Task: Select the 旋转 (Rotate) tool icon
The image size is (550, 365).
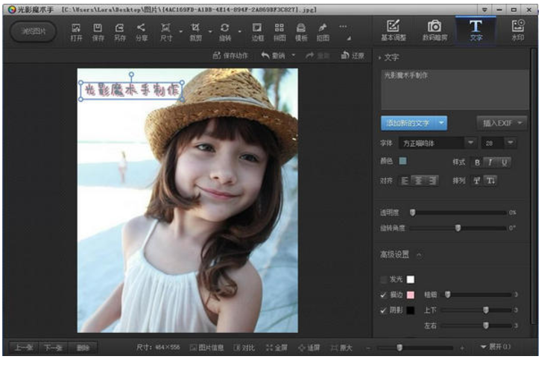Action: point(225,31)
